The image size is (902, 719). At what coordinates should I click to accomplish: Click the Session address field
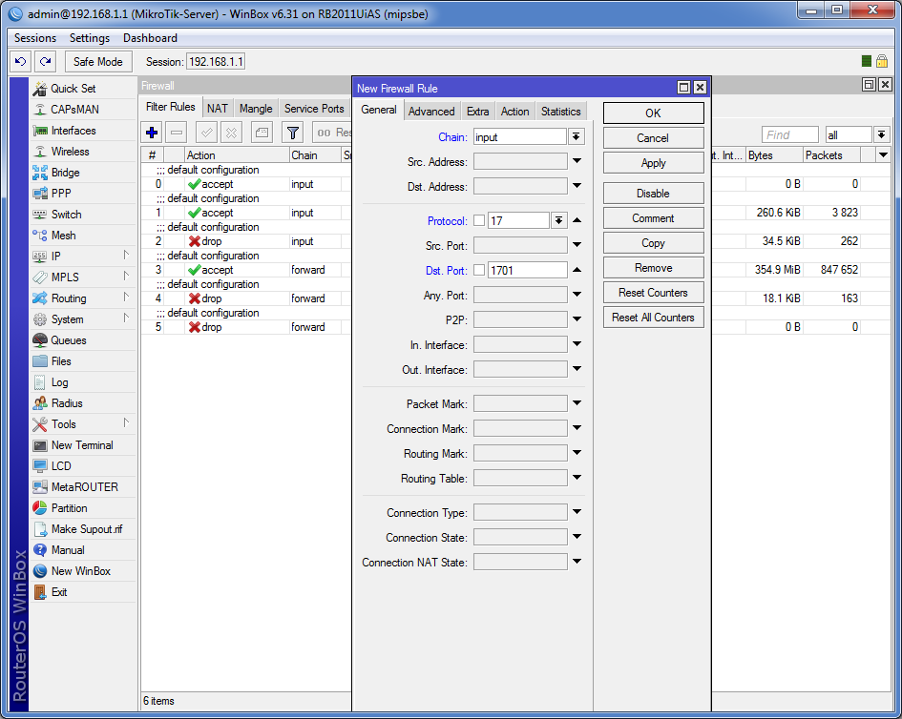(x=216, y=61)
